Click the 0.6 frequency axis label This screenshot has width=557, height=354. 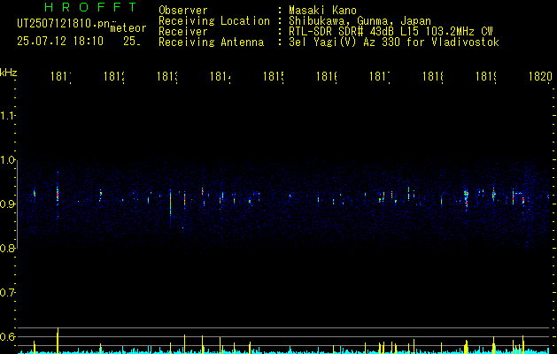[x=7, y=336]
